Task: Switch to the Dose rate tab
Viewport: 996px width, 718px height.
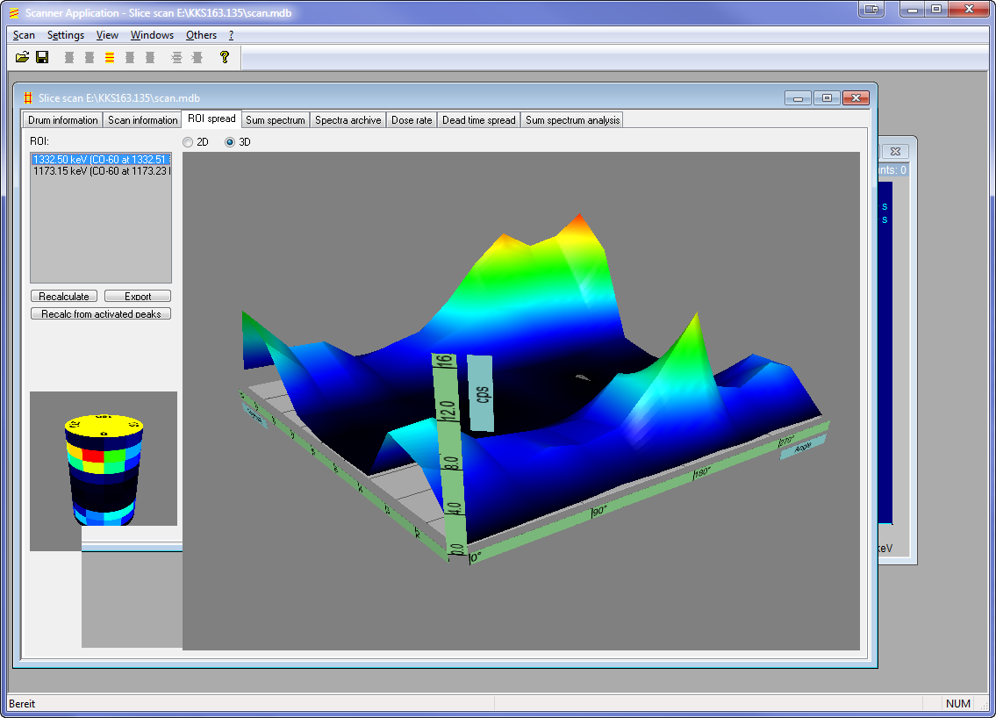Action: (412, 120)
